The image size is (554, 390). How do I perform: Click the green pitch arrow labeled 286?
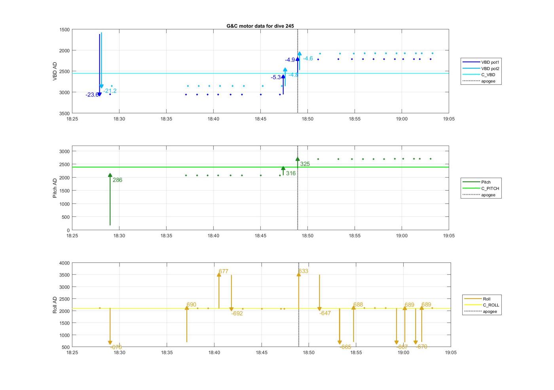[110, 199]
